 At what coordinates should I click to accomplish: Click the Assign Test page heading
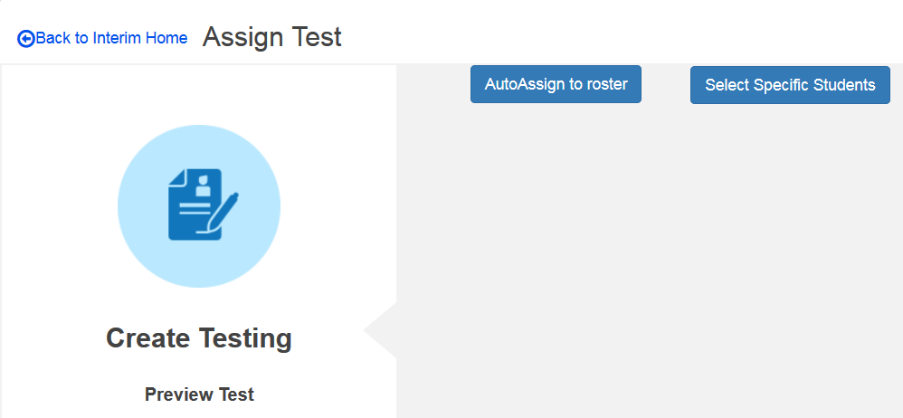tap(272, 37)
